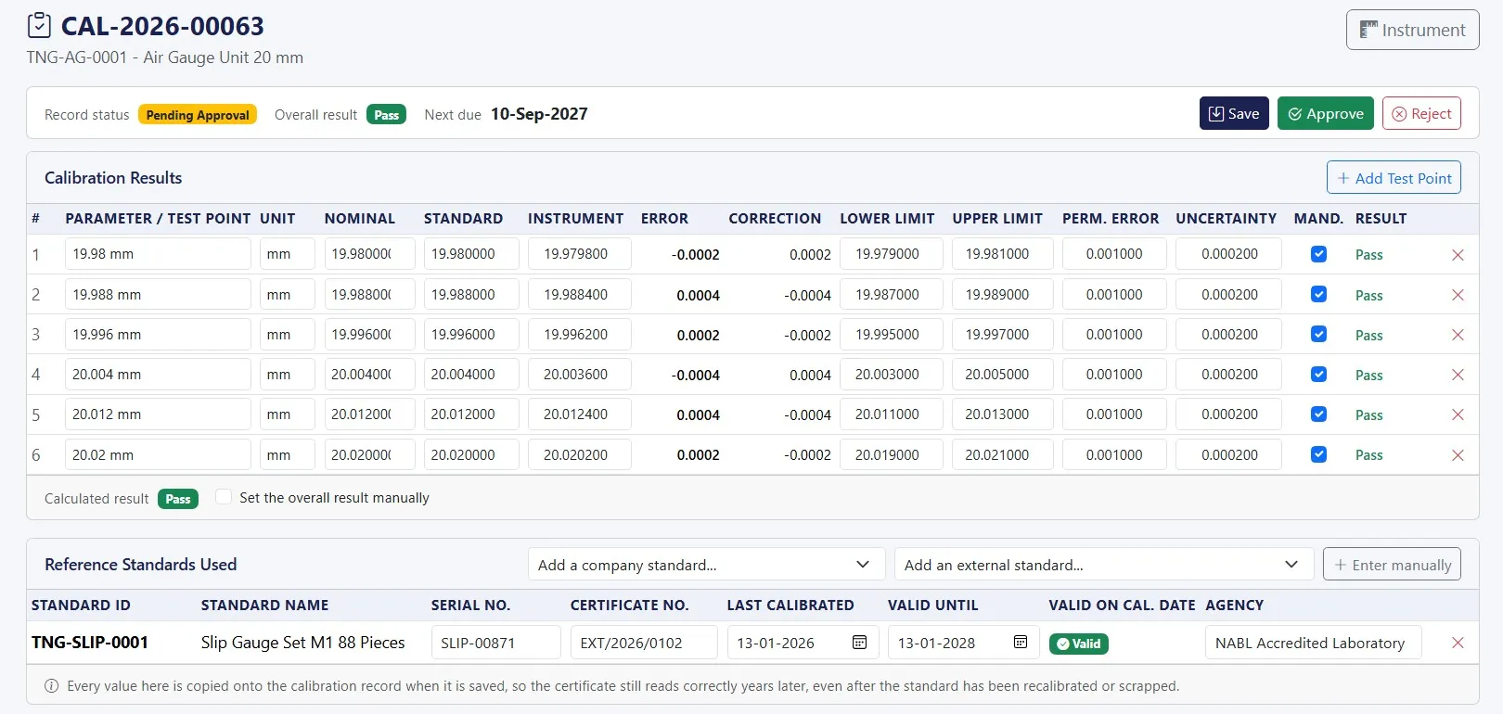Edit unit field in 19.996 mm row
Screen dimensions: 1503x714
pyautogui.click(x=287, y=335)
